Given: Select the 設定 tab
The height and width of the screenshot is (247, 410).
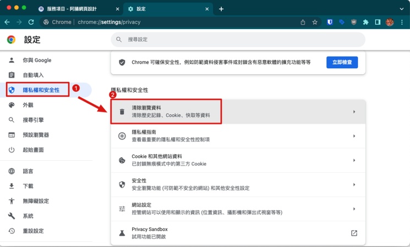Looking at the screenshot, I should coord(168,9).
